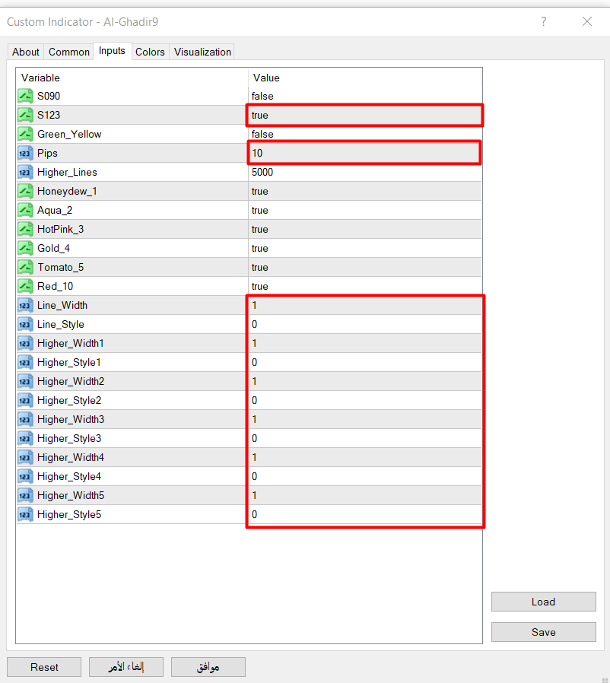Select the Pips value field showing 10

click(364, 153)
